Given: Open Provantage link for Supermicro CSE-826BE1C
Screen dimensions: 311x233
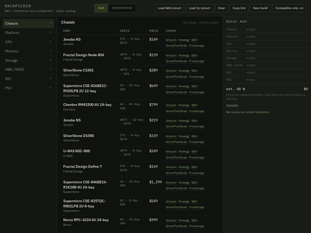Looking at the screenshot, I should [197, 92].
